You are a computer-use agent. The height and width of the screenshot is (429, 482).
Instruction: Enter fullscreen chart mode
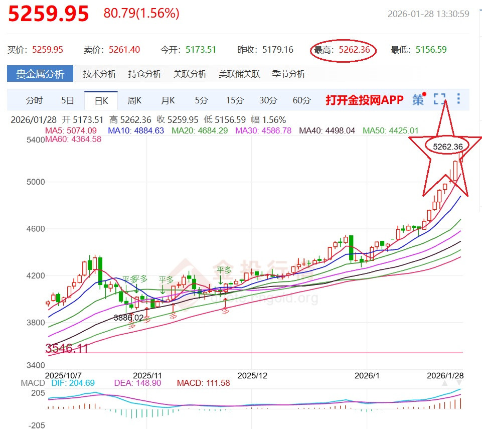440,99
